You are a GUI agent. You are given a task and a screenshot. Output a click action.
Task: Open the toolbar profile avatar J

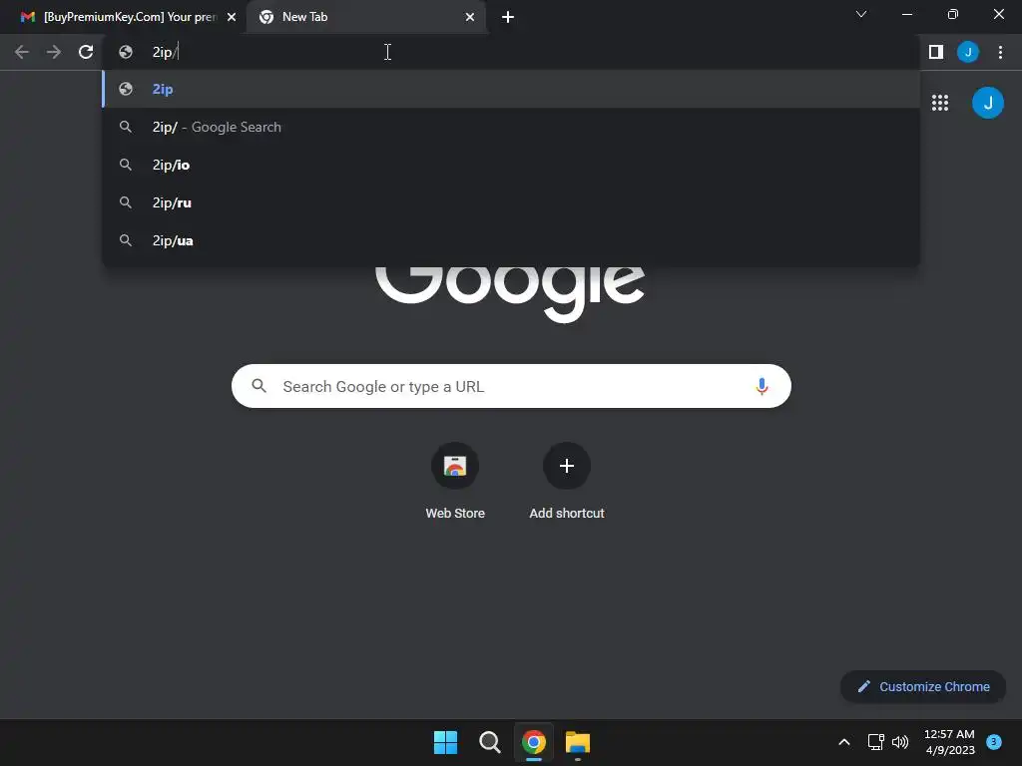968,52
